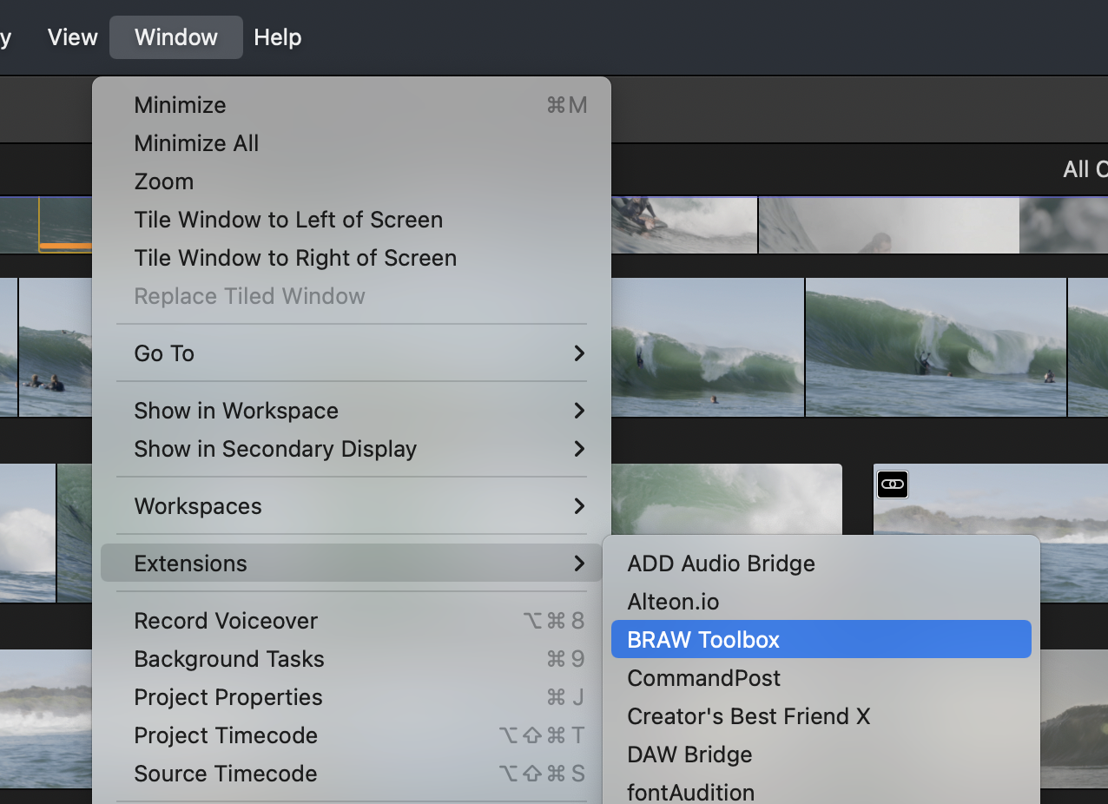Viewport: 1108px width, 804px height.
Task: Select Alteon.io extension entry
Action: 673,602
